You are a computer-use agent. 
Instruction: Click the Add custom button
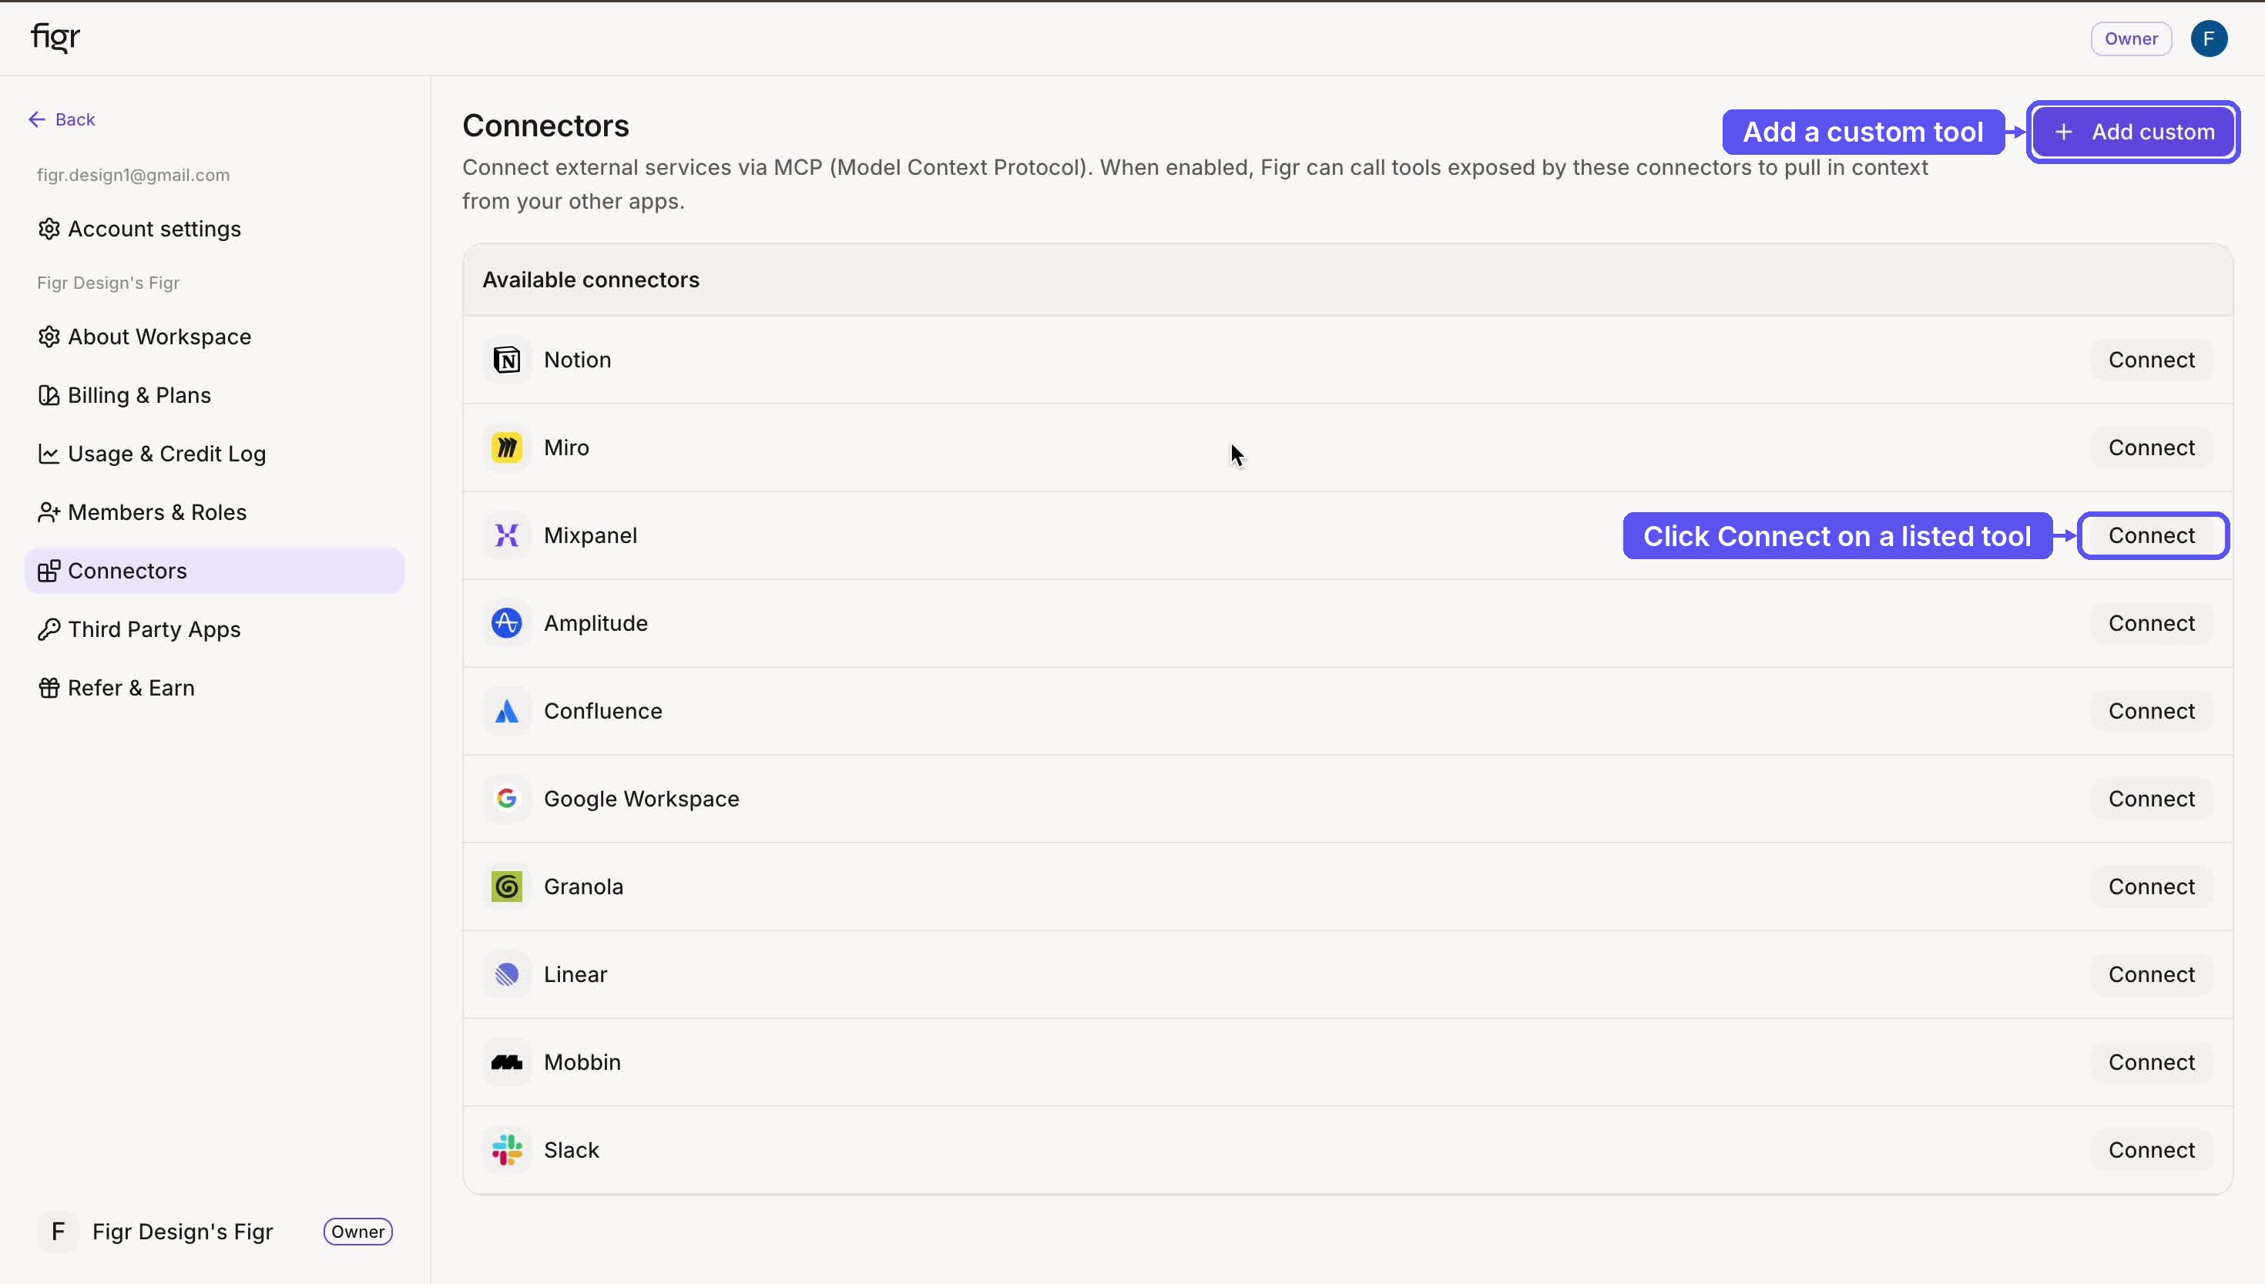point(2132,132)
